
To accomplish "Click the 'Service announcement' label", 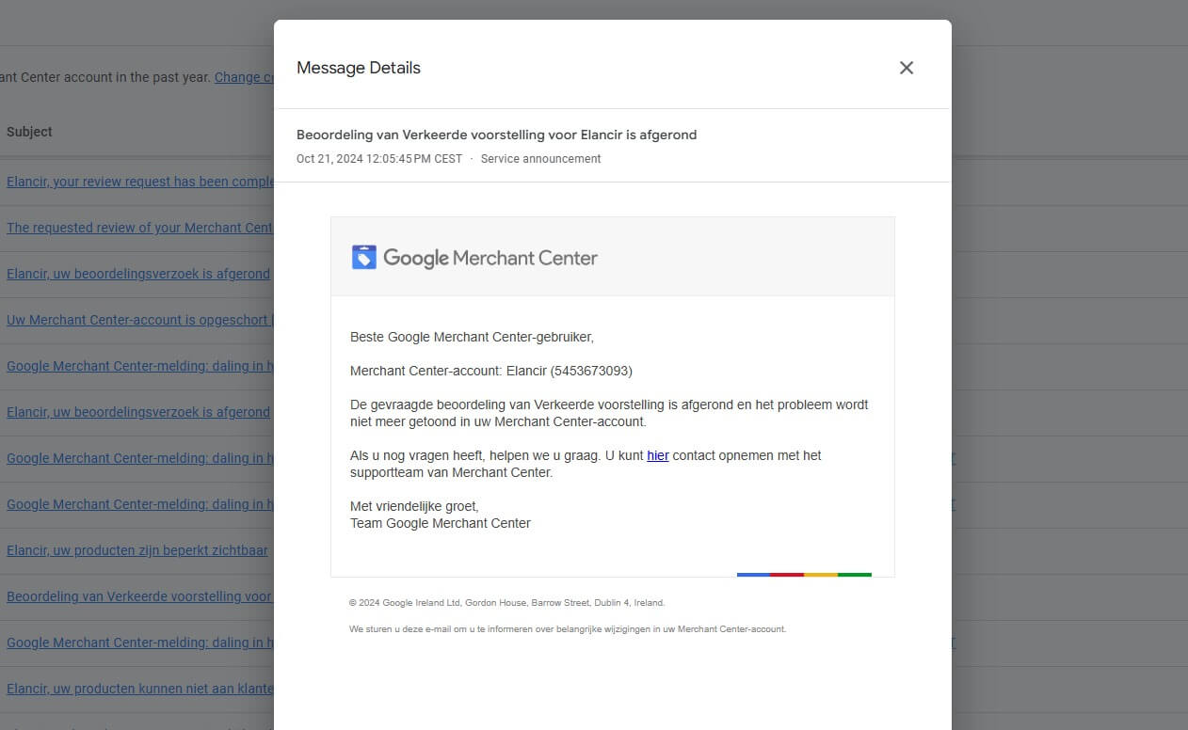I will 540,159.
